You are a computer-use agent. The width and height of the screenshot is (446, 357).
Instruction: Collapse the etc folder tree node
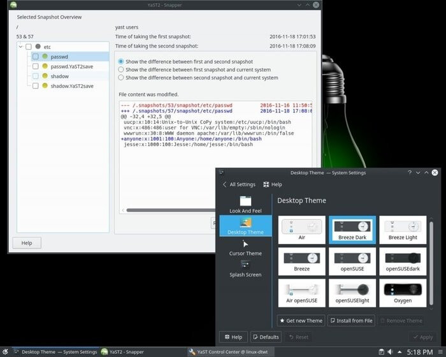click(20, 47)
